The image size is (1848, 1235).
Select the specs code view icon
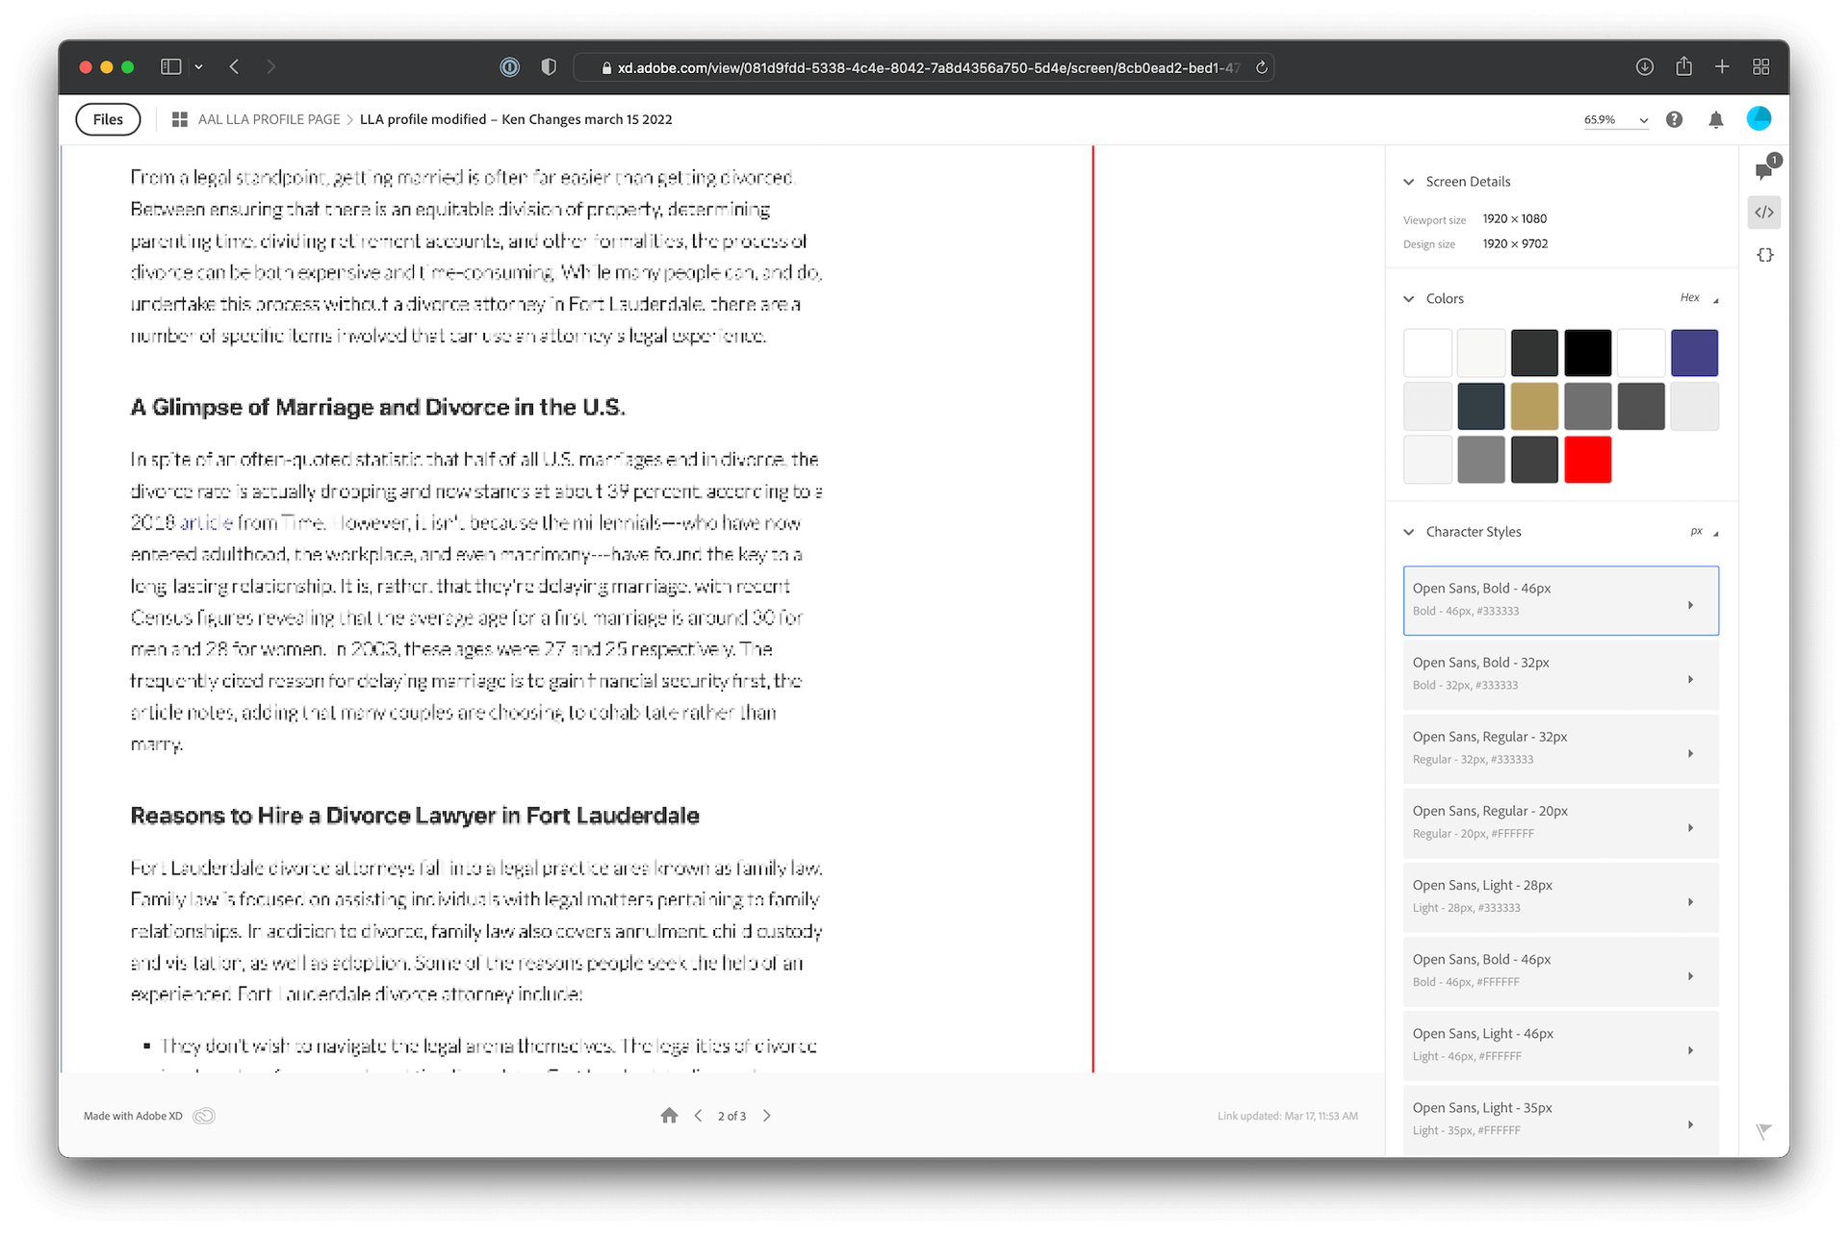click(x=1763, y=213)
